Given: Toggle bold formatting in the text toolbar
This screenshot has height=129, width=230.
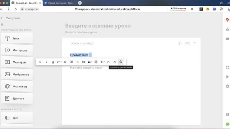Looking at the screenshot, I should [x=40, y=62].
